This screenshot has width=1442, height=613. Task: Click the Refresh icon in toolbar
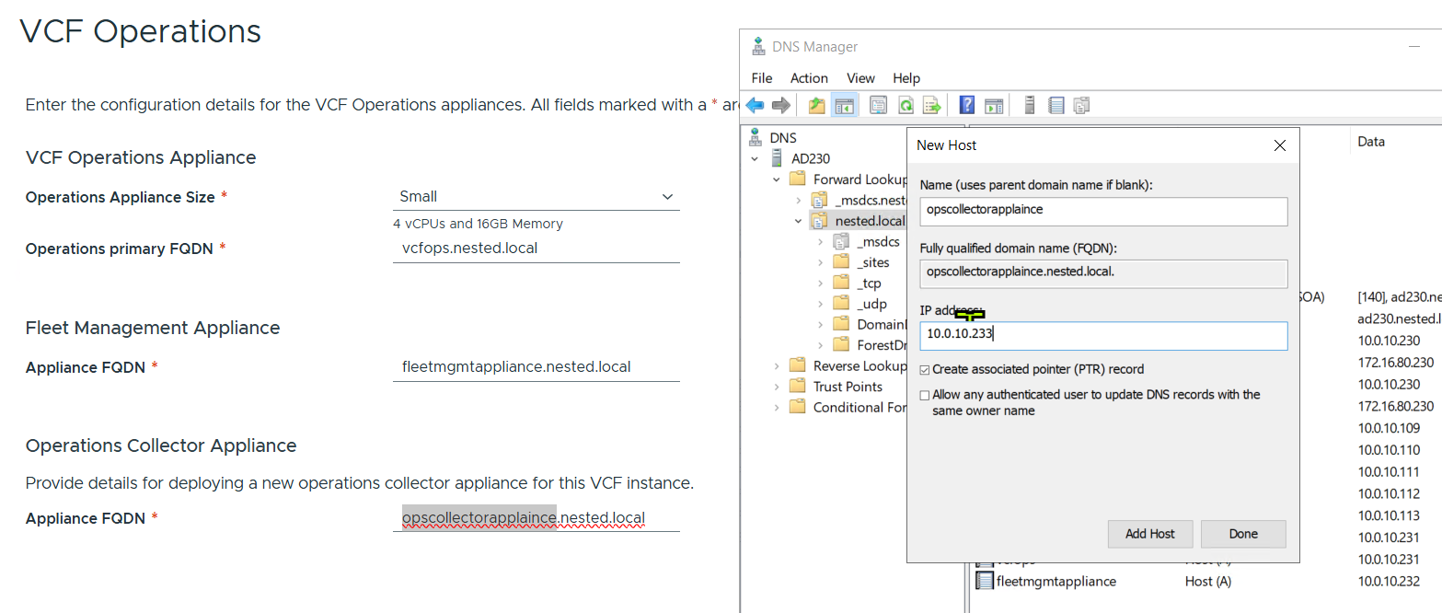tap(906, 105)
